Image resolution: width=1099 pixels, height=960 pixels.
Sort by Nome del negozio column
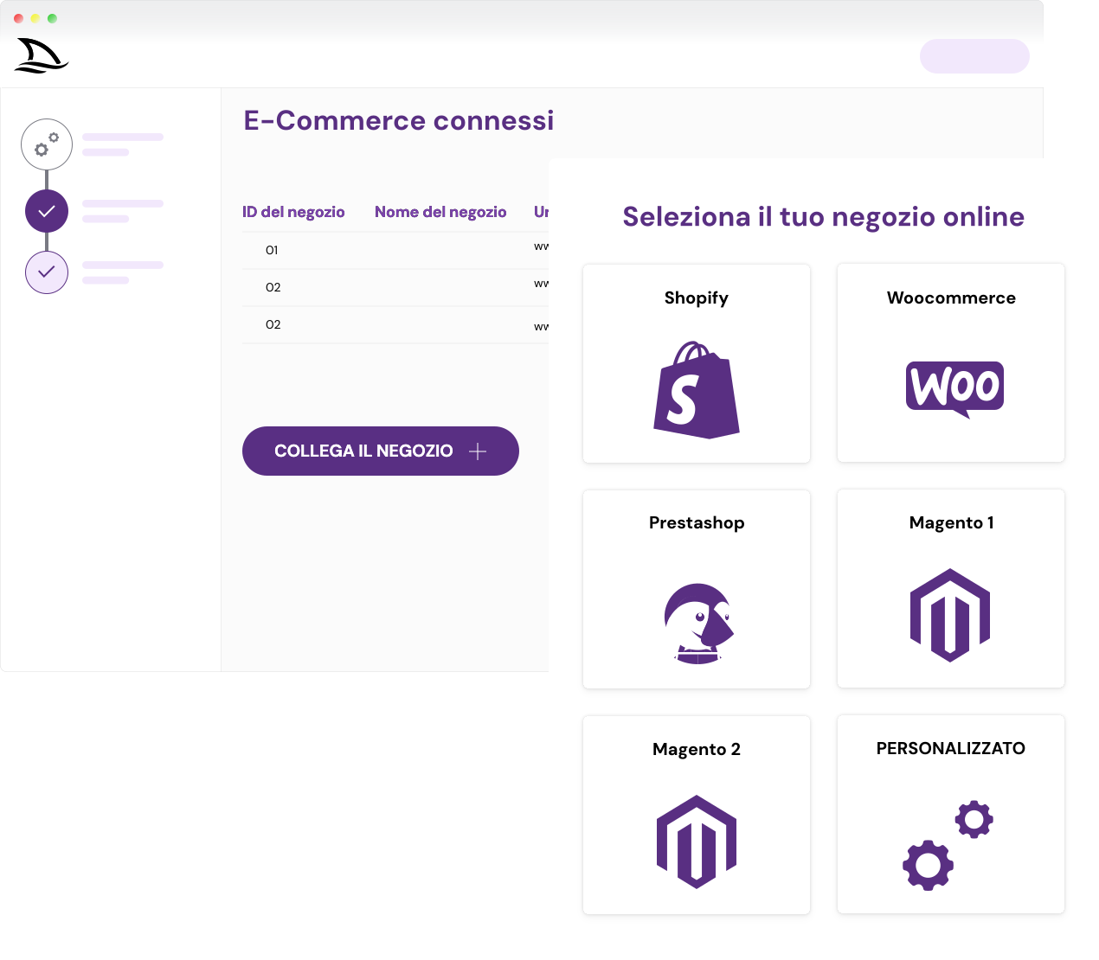pyautogui.click(x=440, y=212)
